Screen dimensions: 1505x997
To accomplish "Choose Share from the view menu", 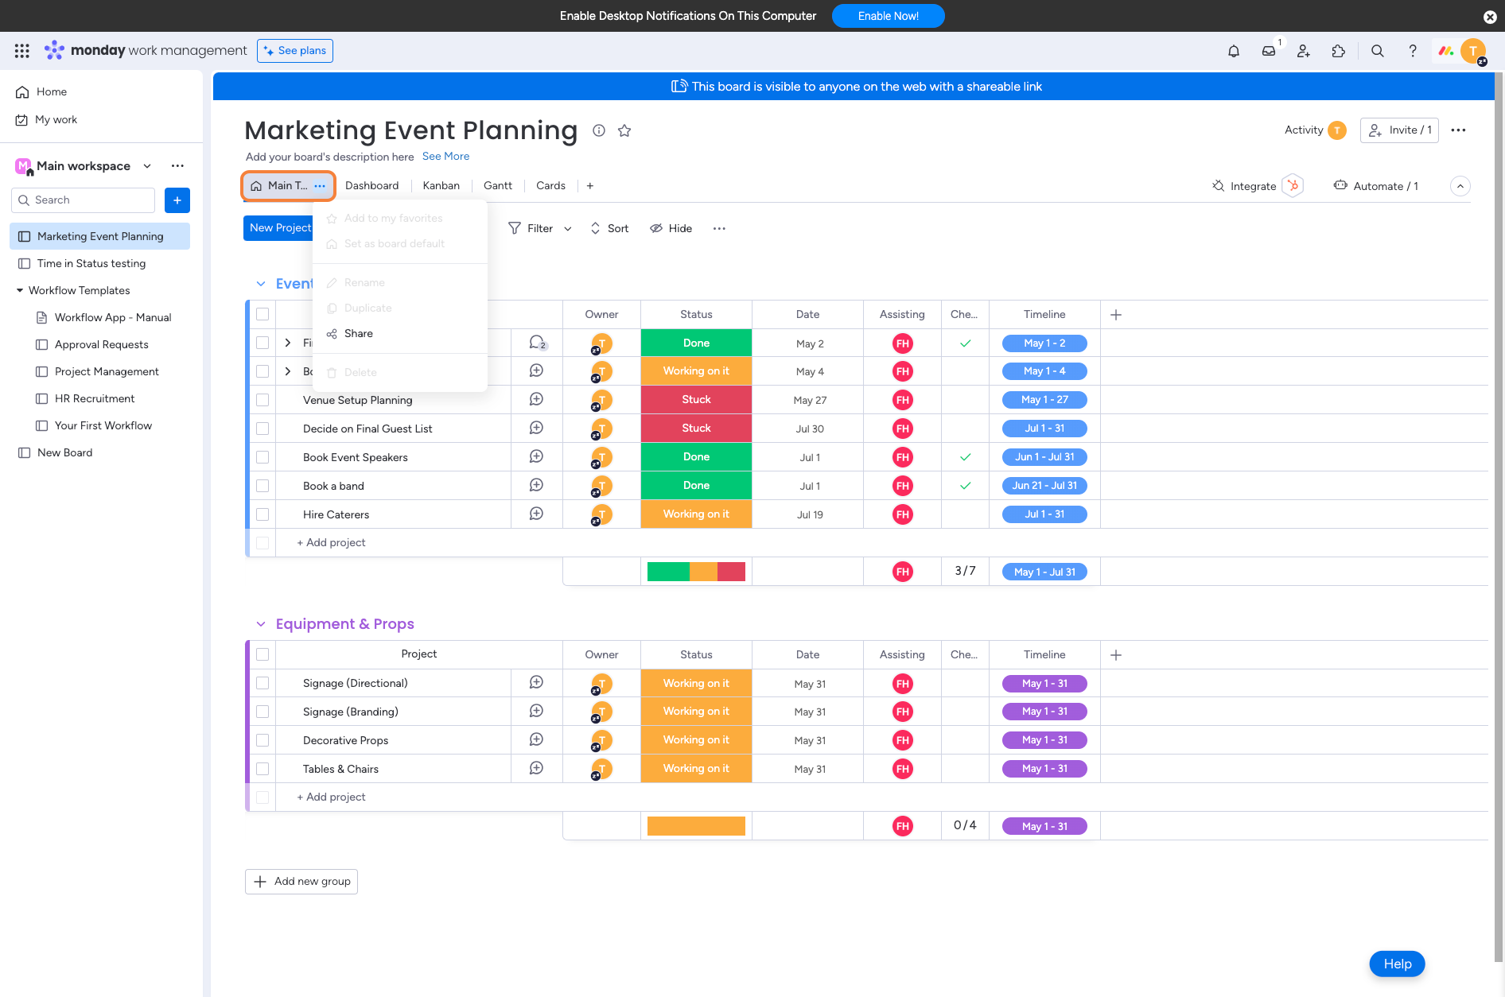I will [x=358, y=333].
